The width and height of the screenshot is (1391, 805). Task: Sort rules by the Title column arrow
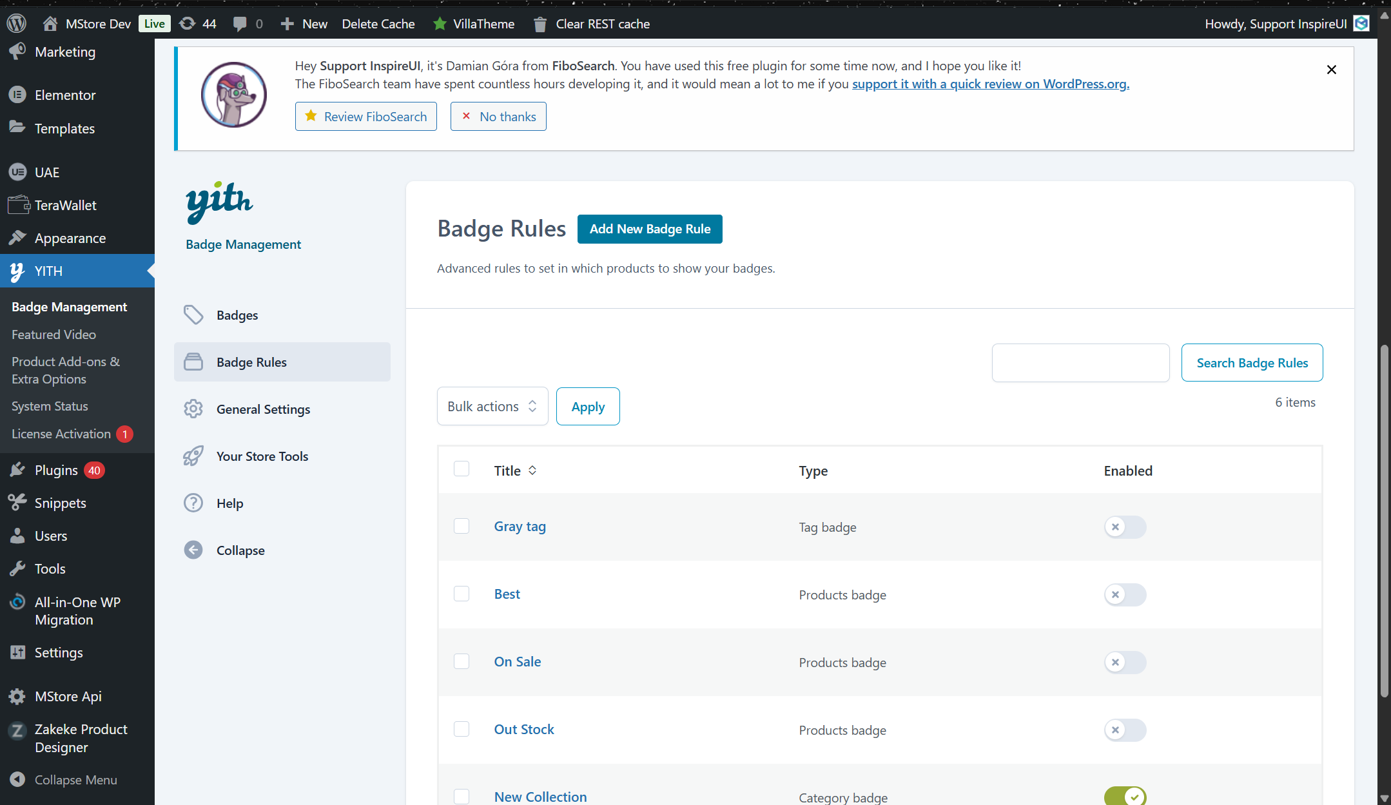532,470
